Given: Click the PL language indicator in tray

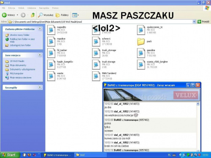Looking at the screenshot, I should click(169, 155).
